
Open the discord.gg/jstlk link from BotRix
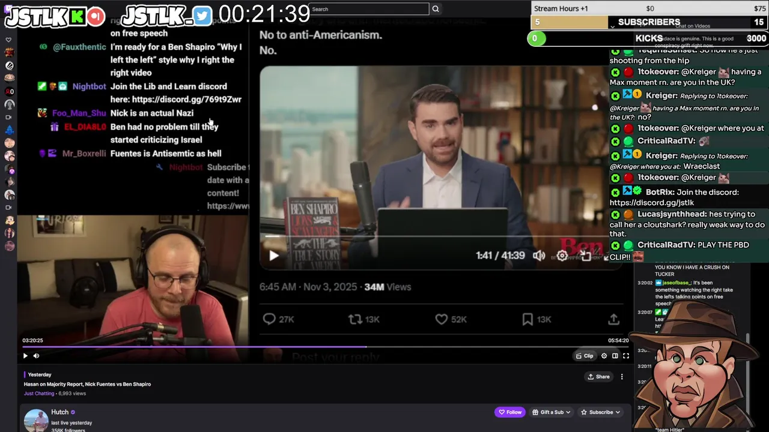tap(652, 203)
